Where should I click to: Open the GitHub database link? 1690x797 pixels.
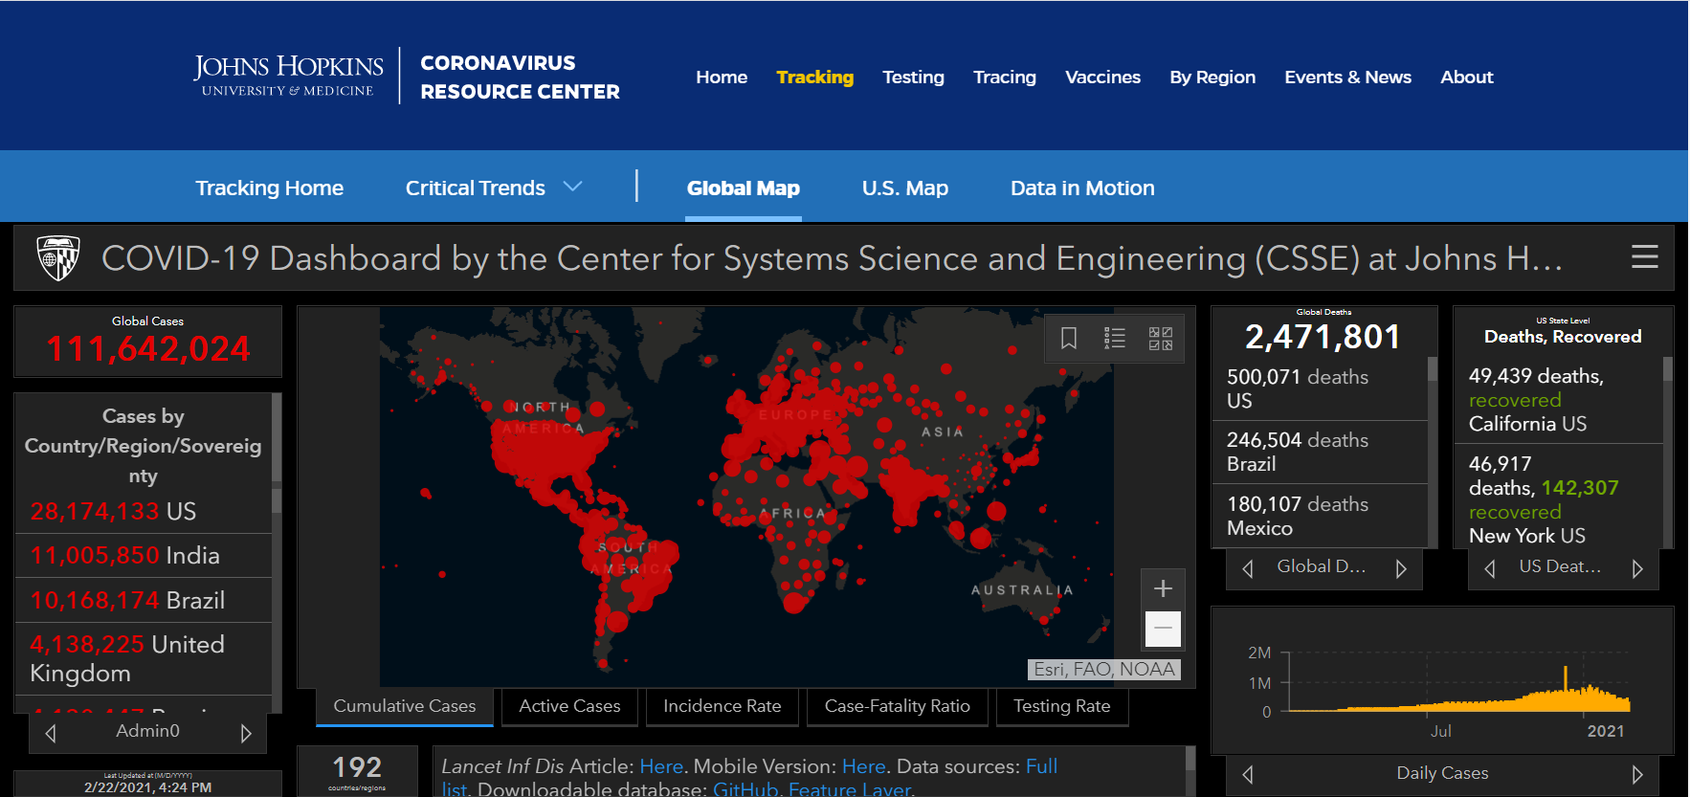[745, 789]
